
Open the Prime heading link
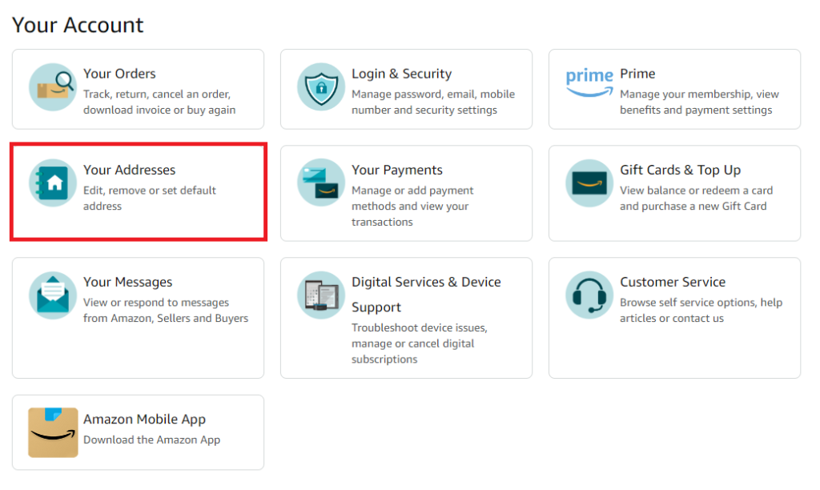coord(637,74)
